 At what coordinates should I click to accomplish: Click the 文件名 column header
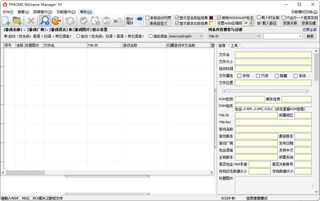[x=65, y=45]
